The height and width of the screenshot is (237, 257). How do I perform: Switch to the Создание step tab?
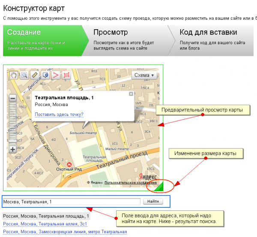[x=44, y=40]
